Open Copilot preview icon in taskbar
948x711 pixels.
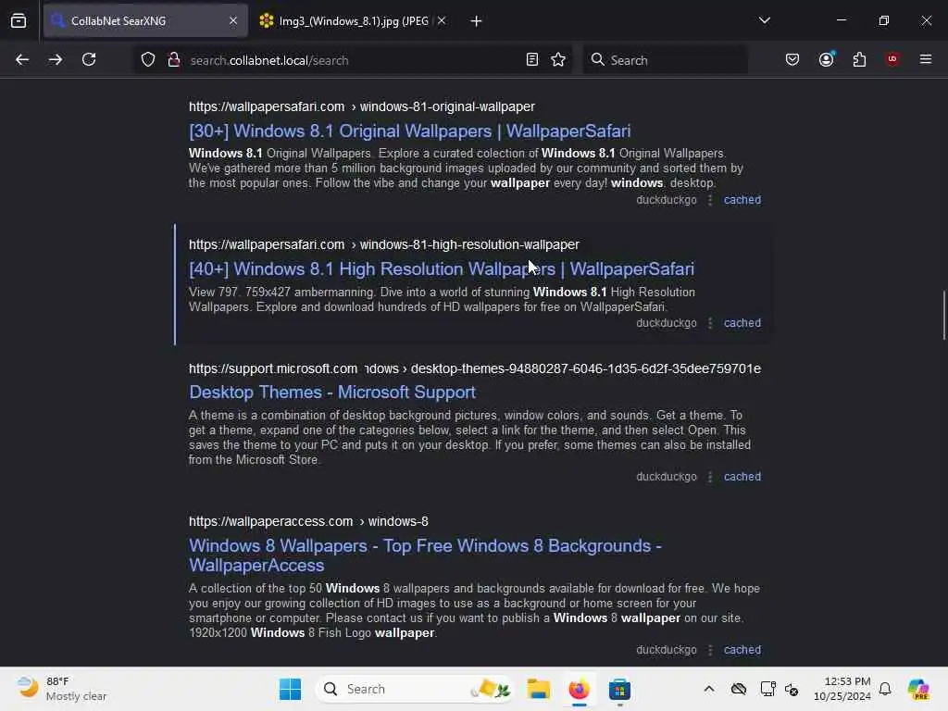click(x=917, y=689)
